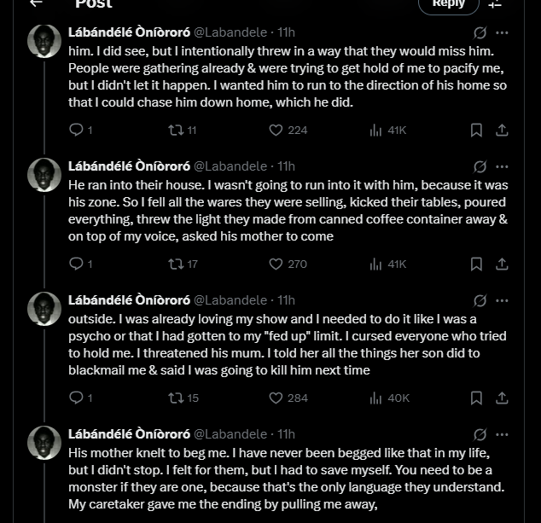
Task: Open more options on 'outside. I was' post
Action: [x=503, y=300]
